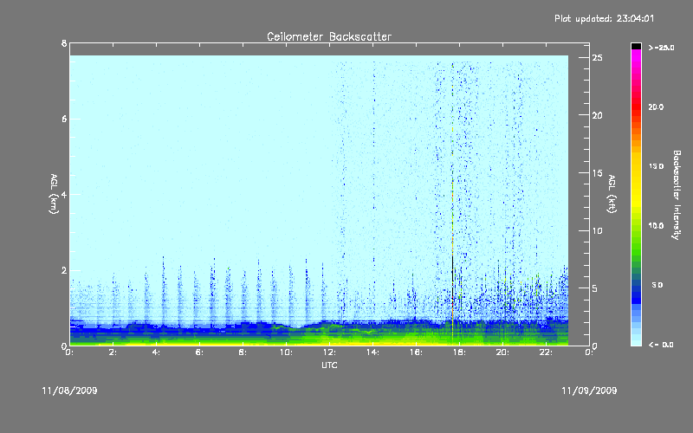Click the ">=25.0" color bar label
This screenshot has height=433, width=693.
662,48
